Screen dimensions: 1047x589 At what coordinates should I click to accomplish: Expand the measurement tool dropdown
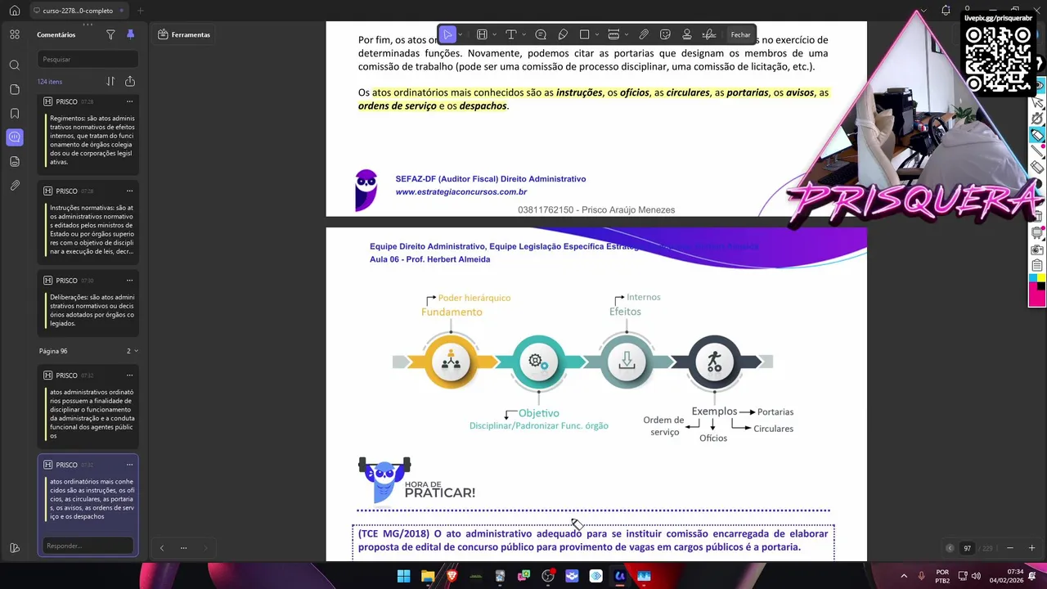coord(627,34)
